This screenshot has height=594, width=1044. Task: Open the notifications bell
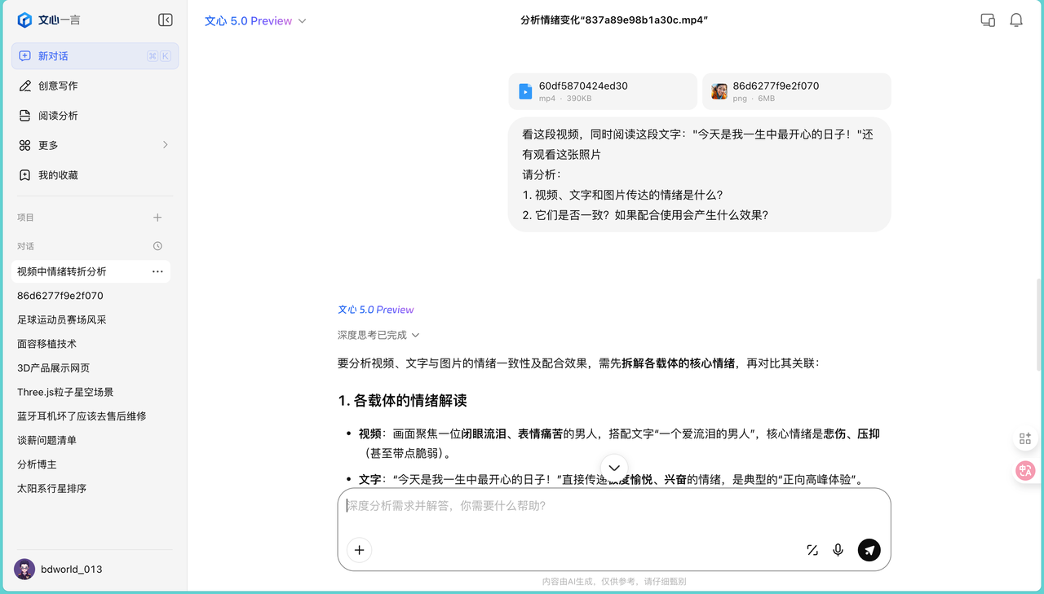[1016, 20]
